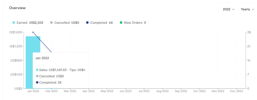Click the Completed navy dot in tooltip
The width and height of the screenshot is (257, 100).
point(37,82)
